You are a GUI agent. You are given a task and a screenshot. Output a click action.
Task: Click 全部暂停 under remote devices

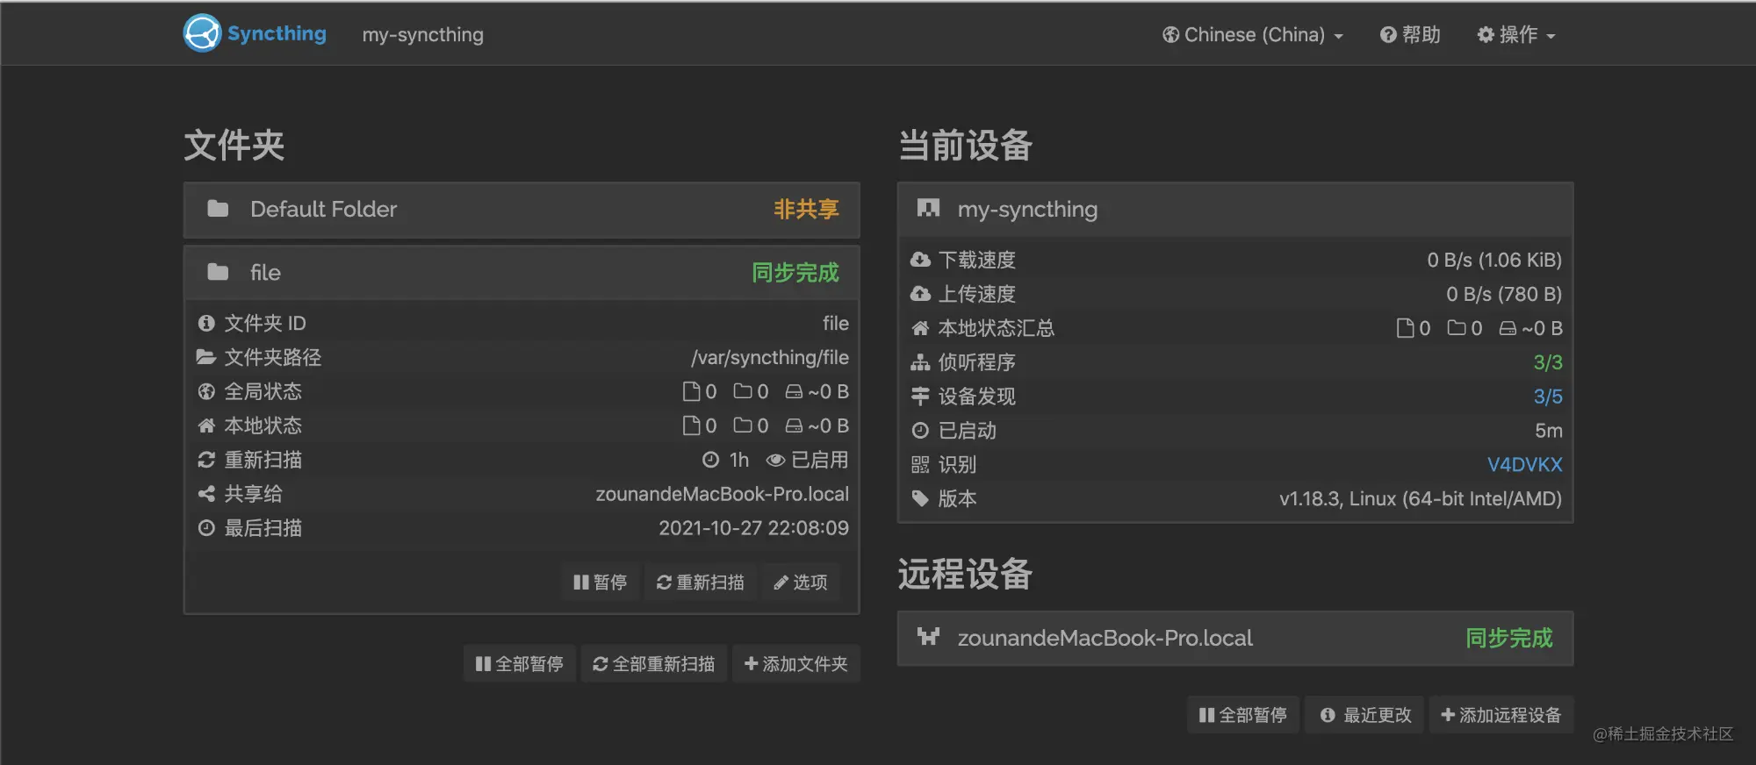(1242, 715)
